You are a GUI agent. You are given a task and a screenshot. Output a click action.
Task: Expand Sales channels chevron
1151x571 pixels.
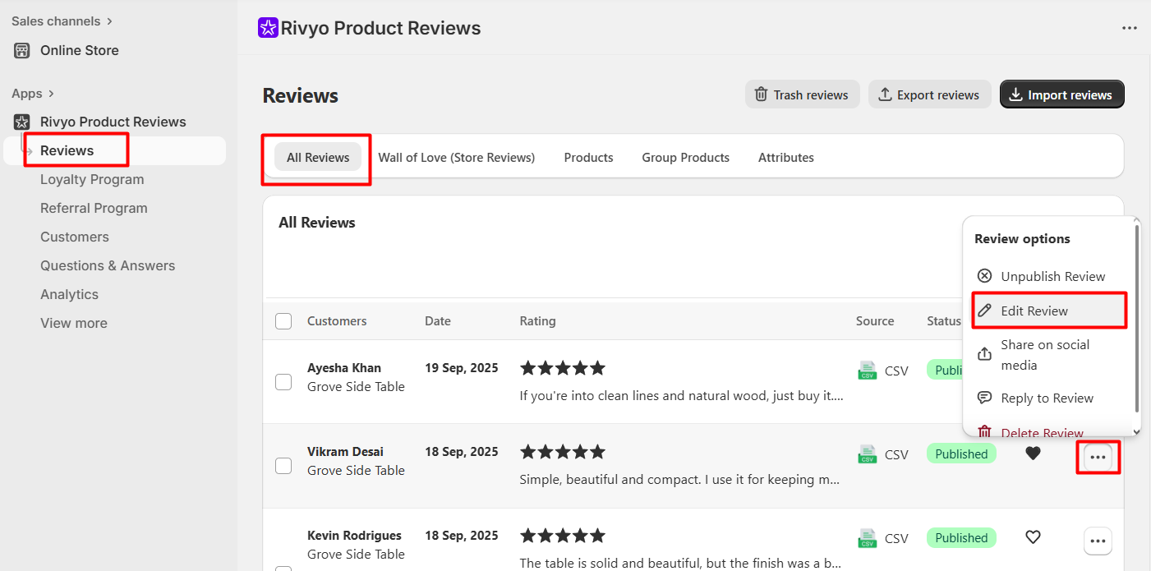tap(110, 21)
